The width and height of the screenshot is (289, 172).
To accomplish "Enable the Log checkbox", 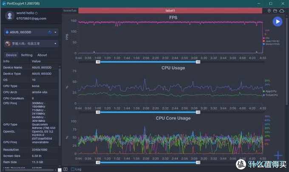I will click(73, 169).
